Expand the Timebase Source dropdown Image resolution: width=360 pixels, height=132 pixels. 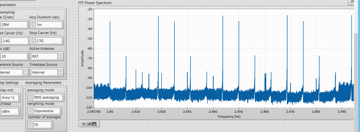point(60,71)
